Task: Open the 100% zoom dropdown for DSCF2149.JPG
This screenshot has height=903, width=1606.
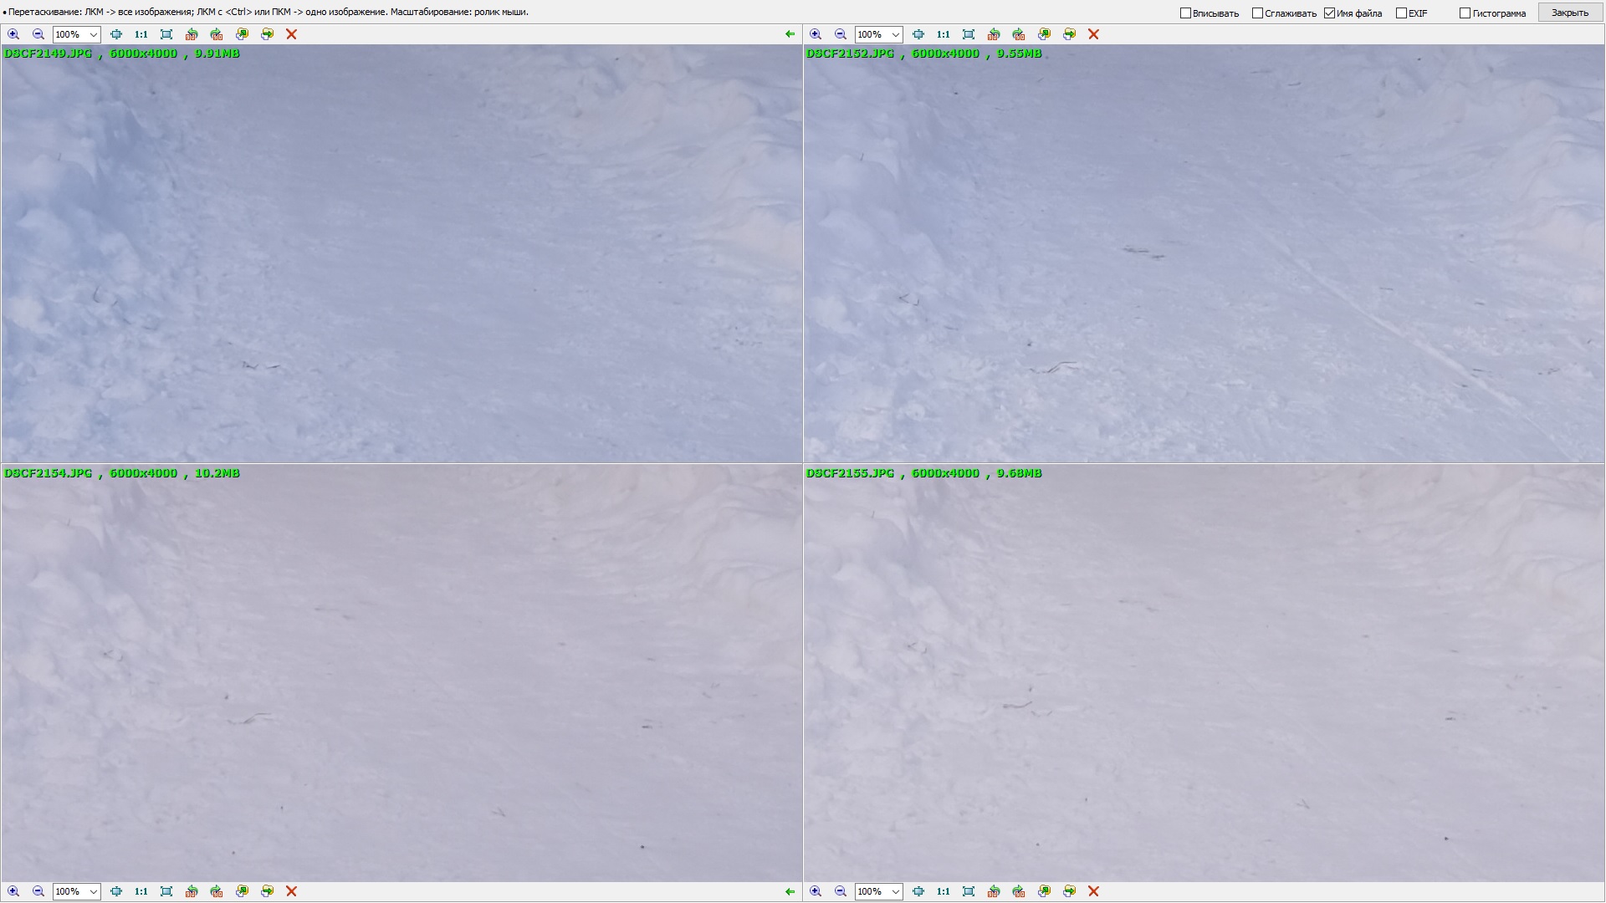Action: [94, 34]
